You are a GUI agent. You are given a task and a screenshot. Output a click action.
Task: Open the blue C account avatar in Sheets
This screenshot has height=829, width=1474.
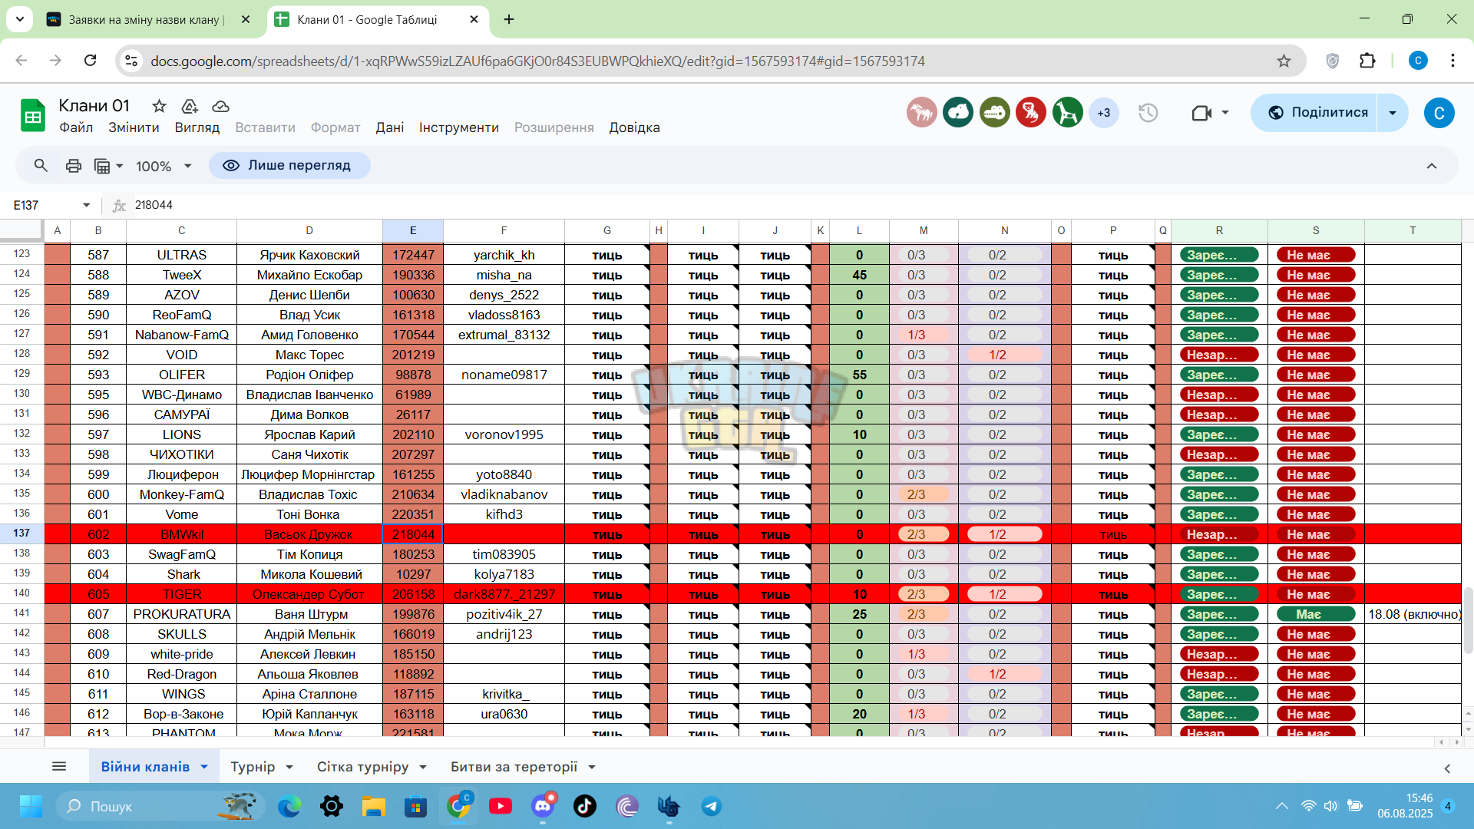(x=1439, y=113)
